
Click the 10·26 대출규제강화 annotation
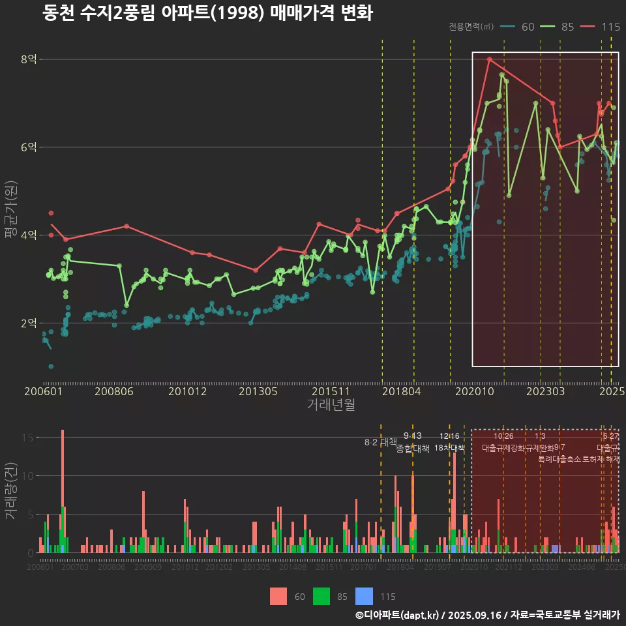click(503, 442)
